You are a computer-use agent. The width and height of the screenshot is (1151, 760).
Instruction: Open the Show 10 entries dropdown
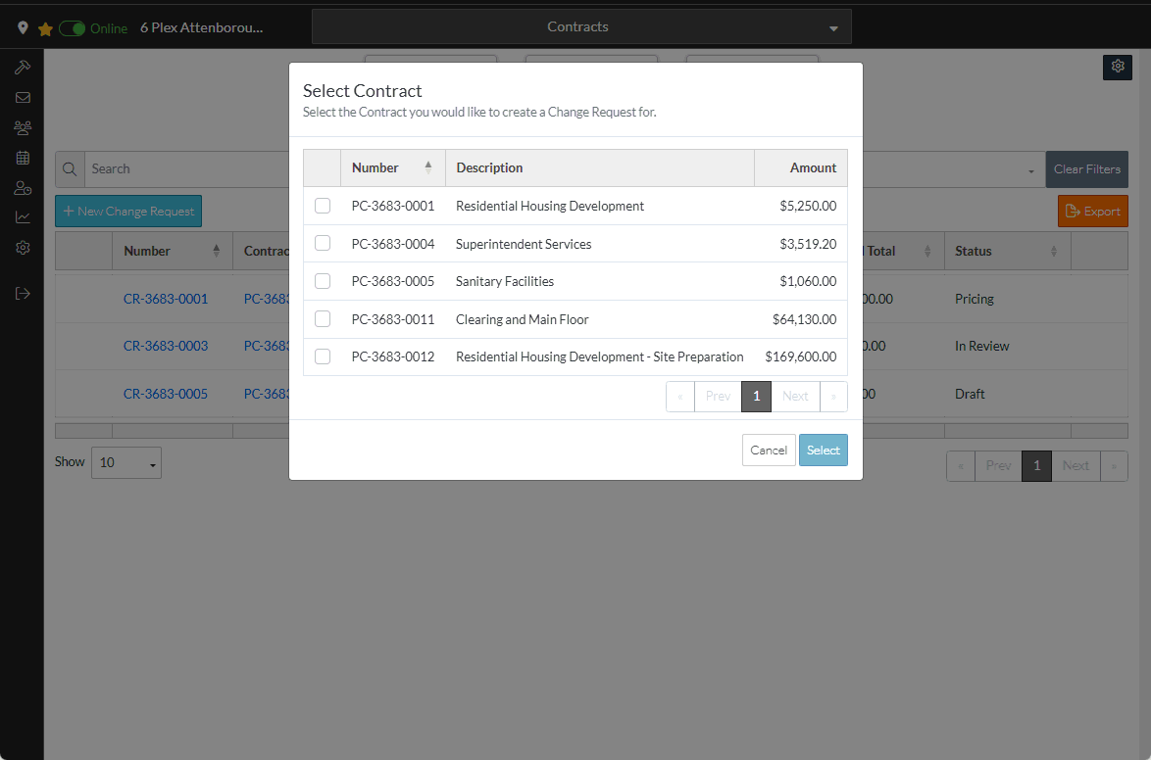point(126,462)
